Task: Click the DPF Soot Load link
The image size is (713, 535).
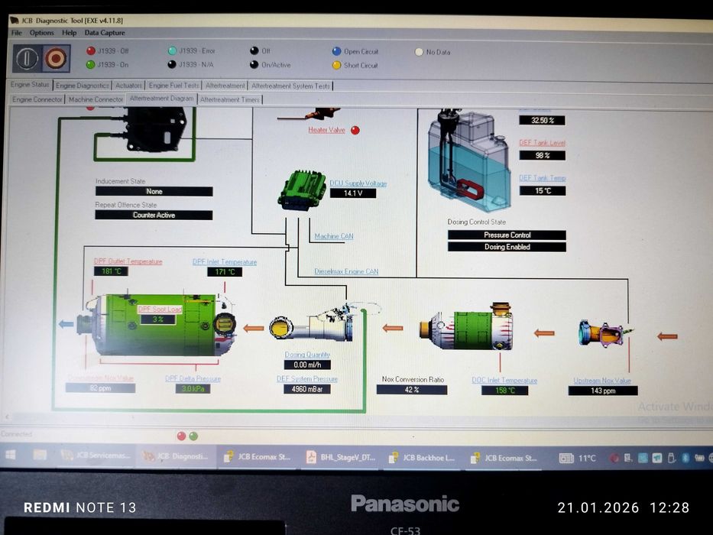Action: coord(160,310)
